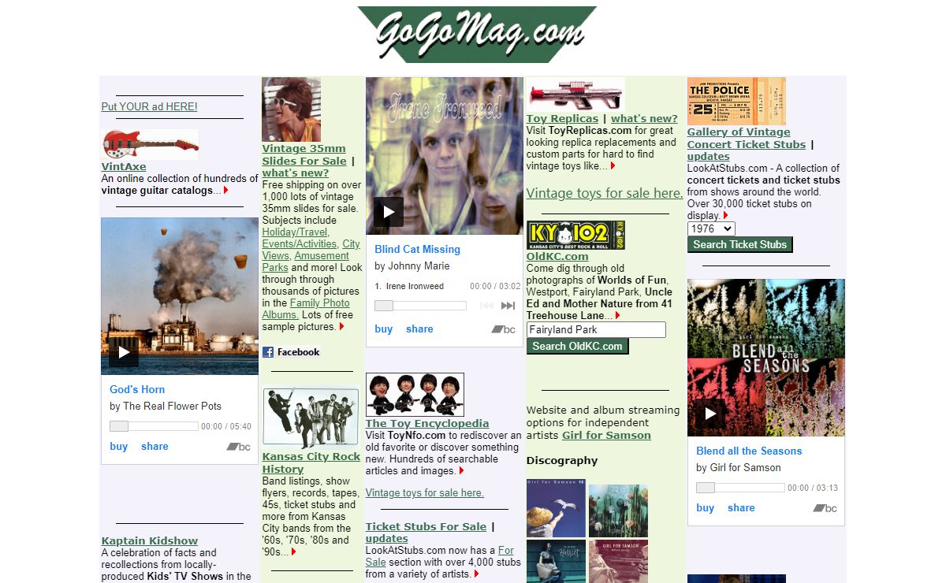This screenshot has width=946, height=583.
Task: Click share under God's Horn
Action: point(155,447)
